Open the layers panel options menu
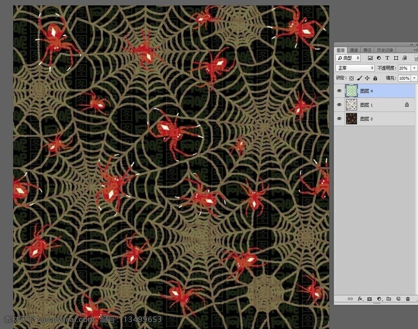Image resolution: width=418 pixels, height=329 pixels. (x=415, y=50)
